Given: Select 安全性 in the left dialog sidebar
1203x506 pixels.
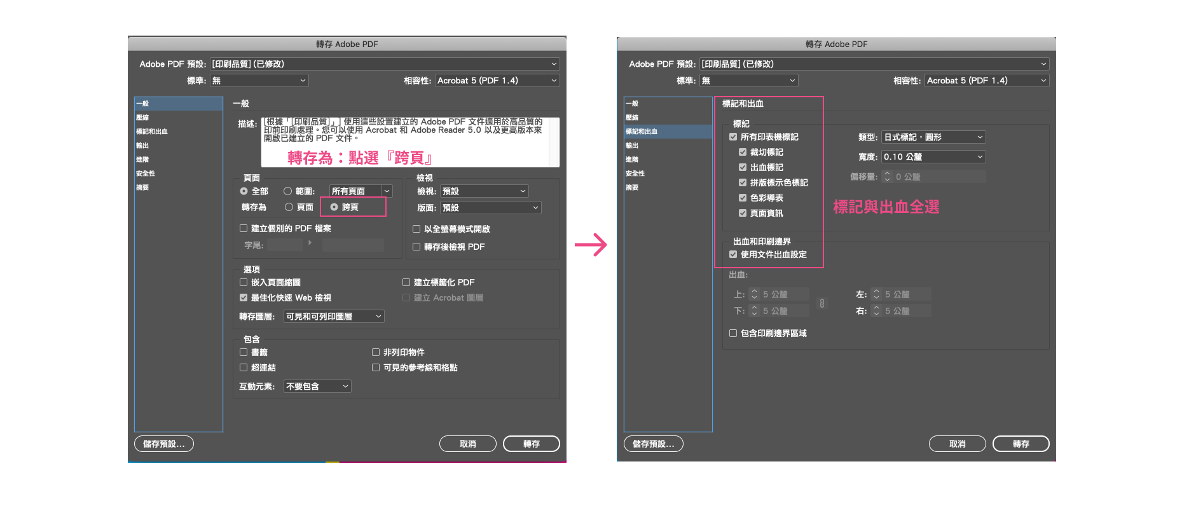Looking at the screenshot, I should coord(146,174).
